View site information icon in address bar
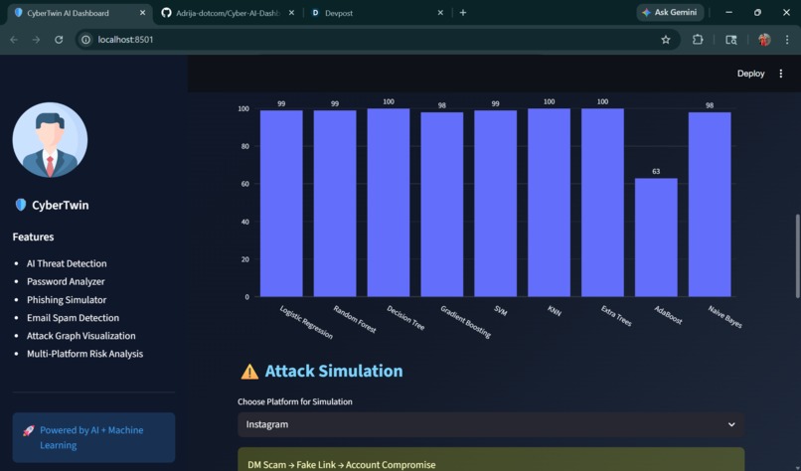This screenshot has width=801, height=471. pos(85,40)
